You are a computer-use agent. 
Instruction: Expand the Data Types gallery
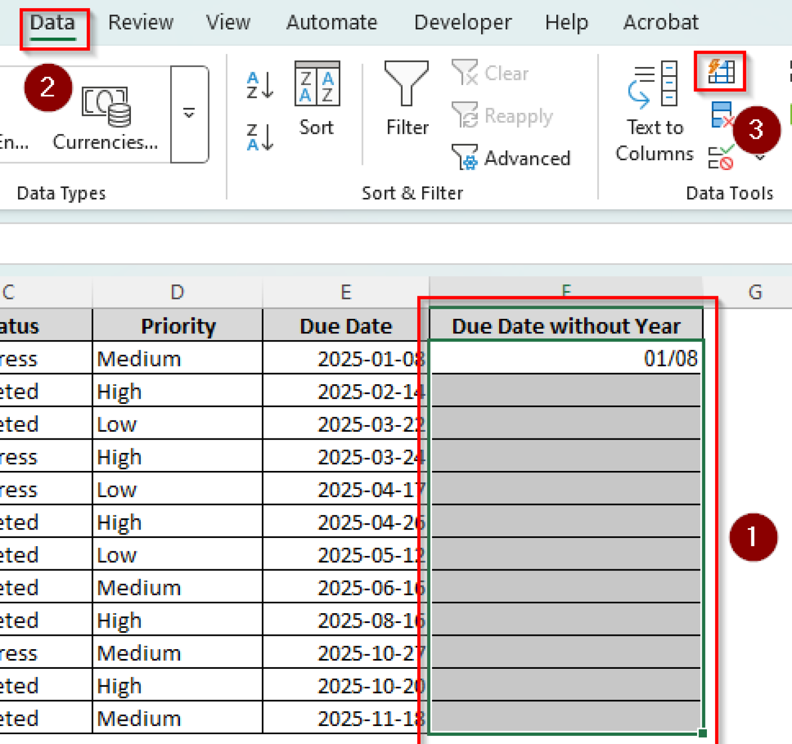[x=189, y=114]
